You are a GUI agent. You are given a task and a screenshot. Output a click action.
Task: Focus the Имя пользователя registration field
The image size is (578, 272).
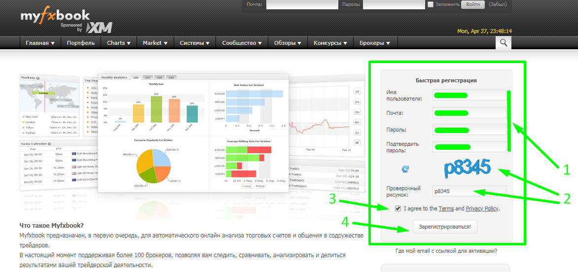click(470, 95)
